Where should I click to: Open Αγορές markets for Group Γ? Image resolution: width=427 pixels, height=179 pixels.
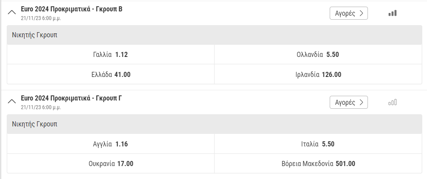pos(349,102)
